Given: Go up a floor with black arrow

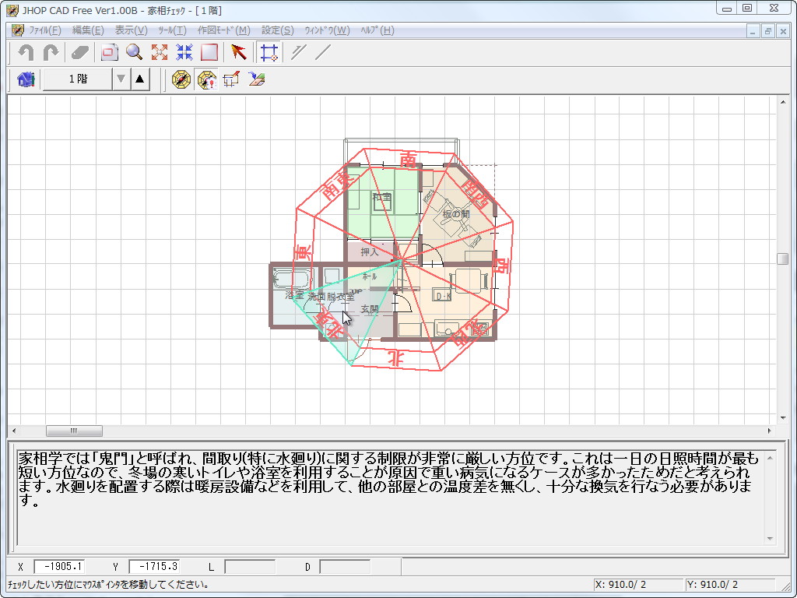Looking at the screenshot, I should pos(140,79).
